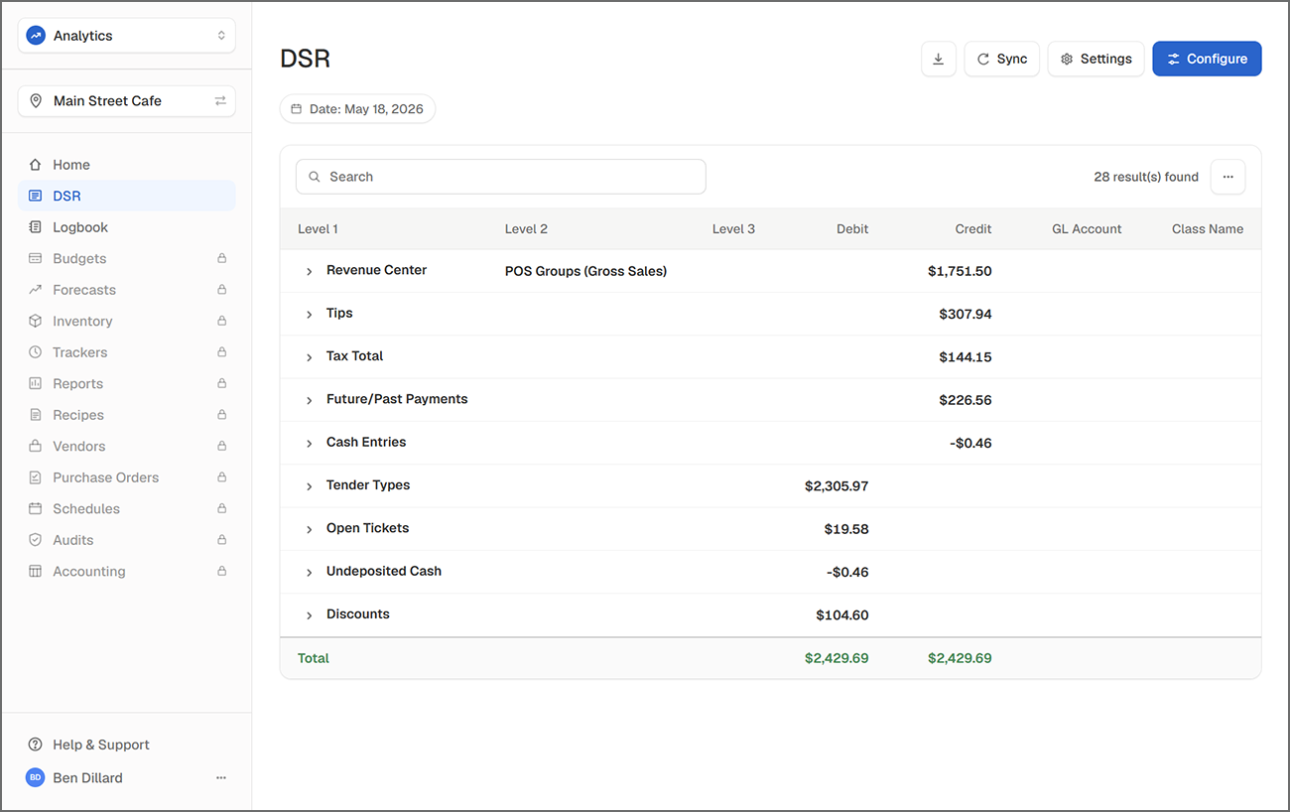This screenshot has width=1290, height=812.
Task: Select the $1,751.50 credit value
Action: point(960,271)
